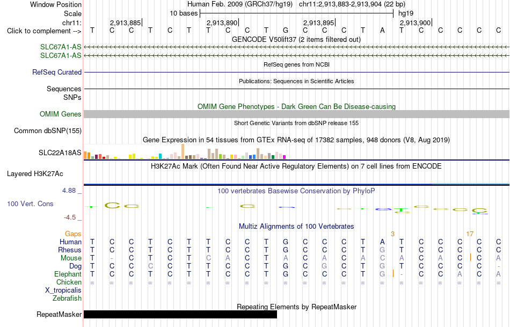The image size is (510, 327).
Task: Click the dash gap in the Mouse alignment row
Action: coord(112,258)
